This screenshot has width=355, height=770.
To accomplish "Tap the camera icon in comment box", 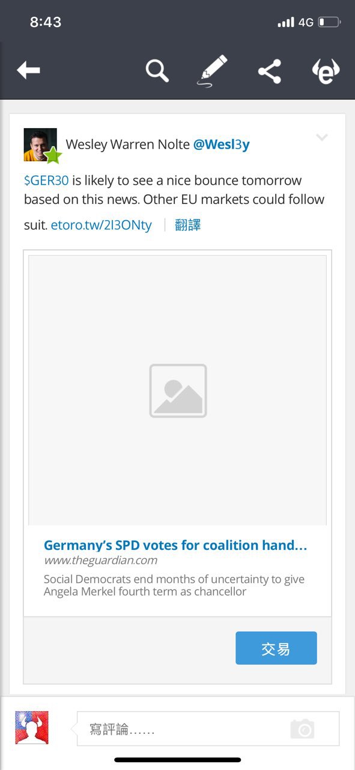I will point(302,729).
